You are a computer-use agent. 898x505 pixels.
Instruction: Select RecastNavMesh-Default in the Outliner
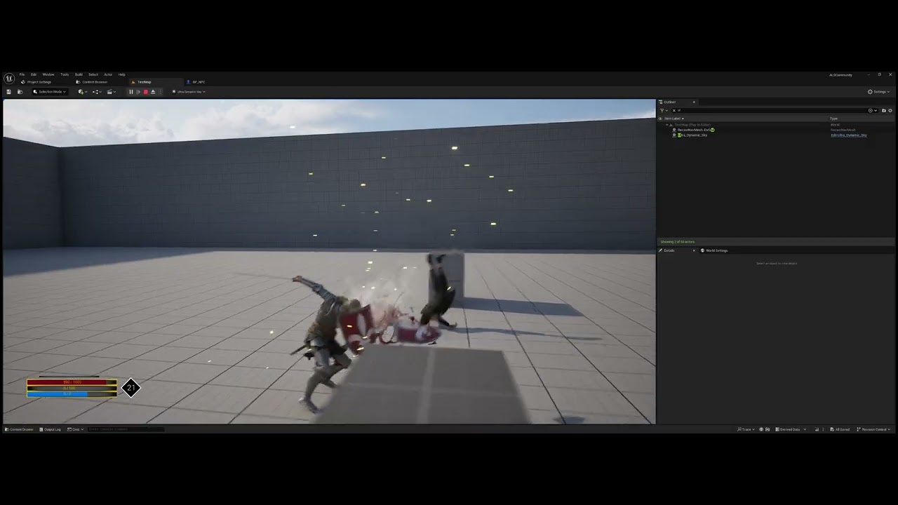pyautogui.click(x=695, y=130)
